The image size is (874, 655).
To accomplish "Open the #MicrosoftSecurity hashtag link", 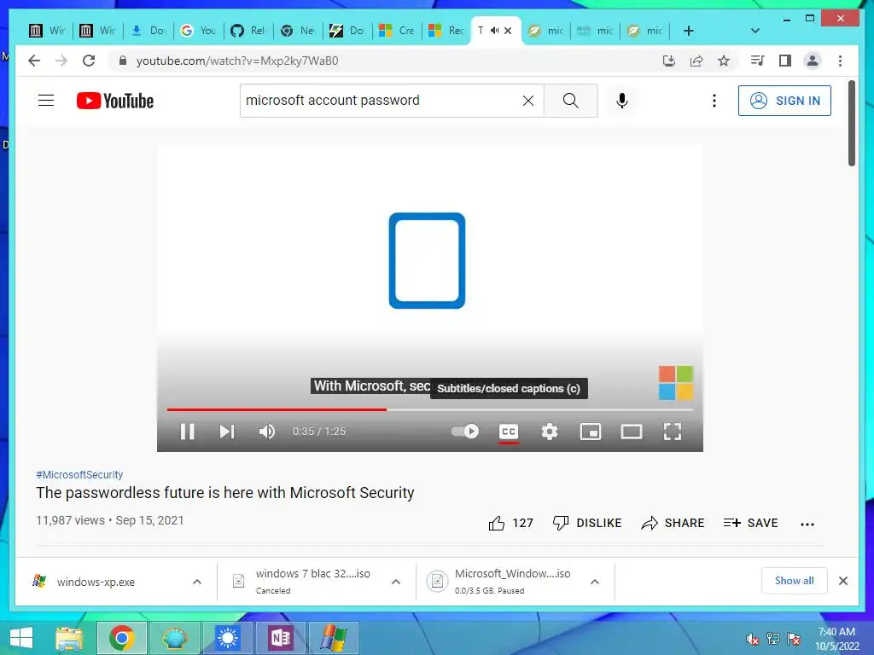I will coord(79,474).
